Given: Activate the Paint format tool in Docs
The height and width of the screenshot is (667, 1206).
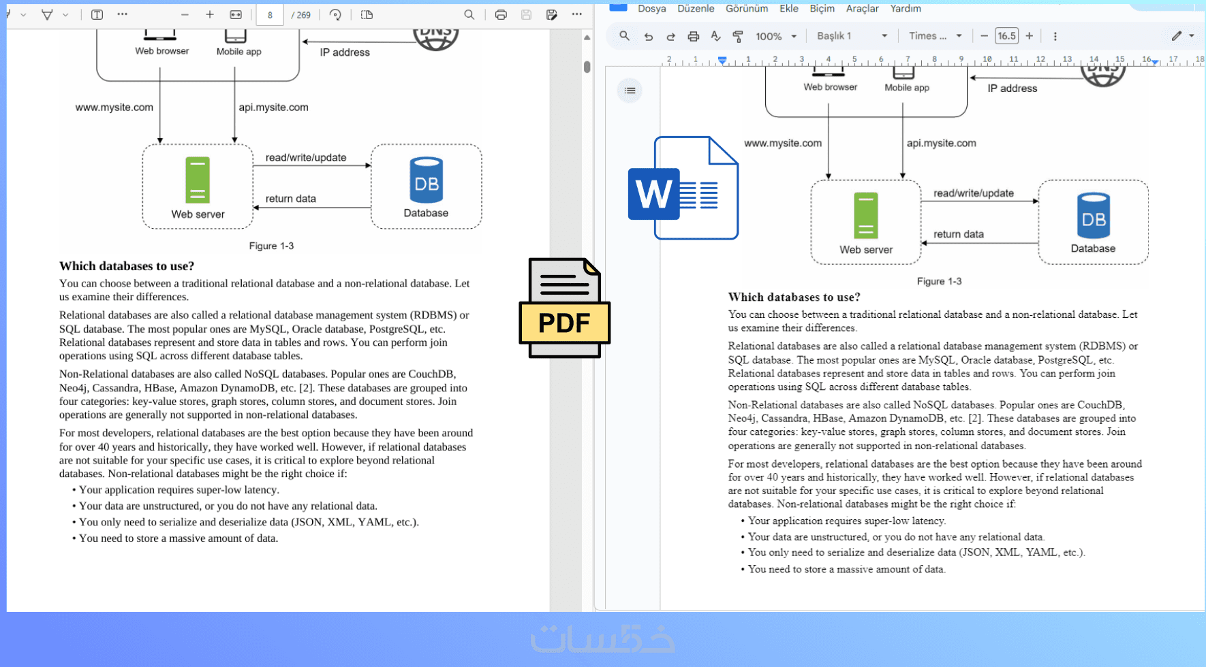Looking at the screenshot, I should 737,36.
